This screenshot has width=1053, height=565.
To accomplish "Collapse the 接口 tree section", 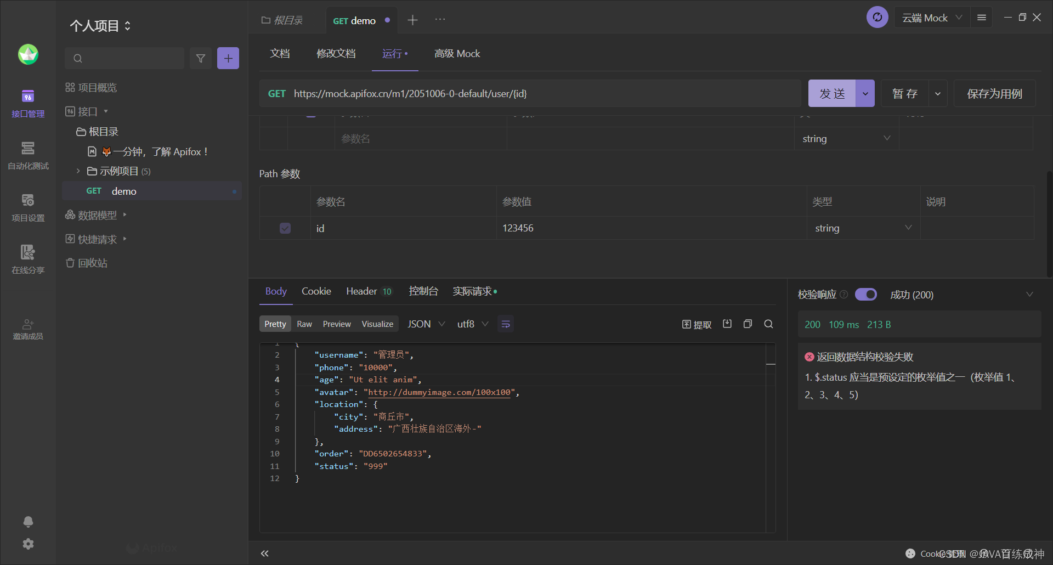I will [x=106, y=111].
